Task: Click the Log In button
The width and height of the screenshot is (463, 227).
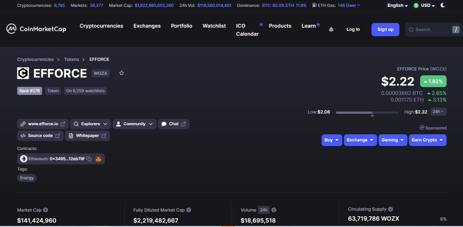Action: click(x=353, y=29)
